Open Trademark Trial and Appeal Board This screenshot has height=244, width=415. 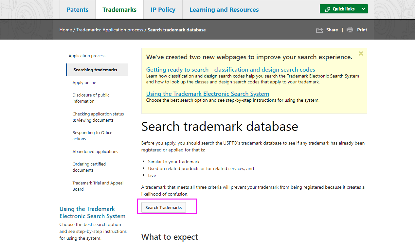coord(98,186)
